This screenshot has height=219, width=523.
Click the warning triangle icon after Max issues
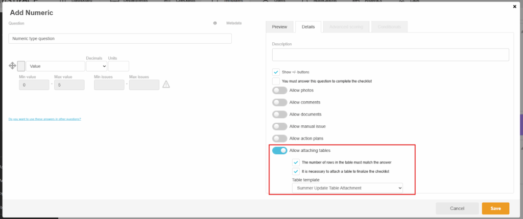pyautogui.click(x=166, y=85)
